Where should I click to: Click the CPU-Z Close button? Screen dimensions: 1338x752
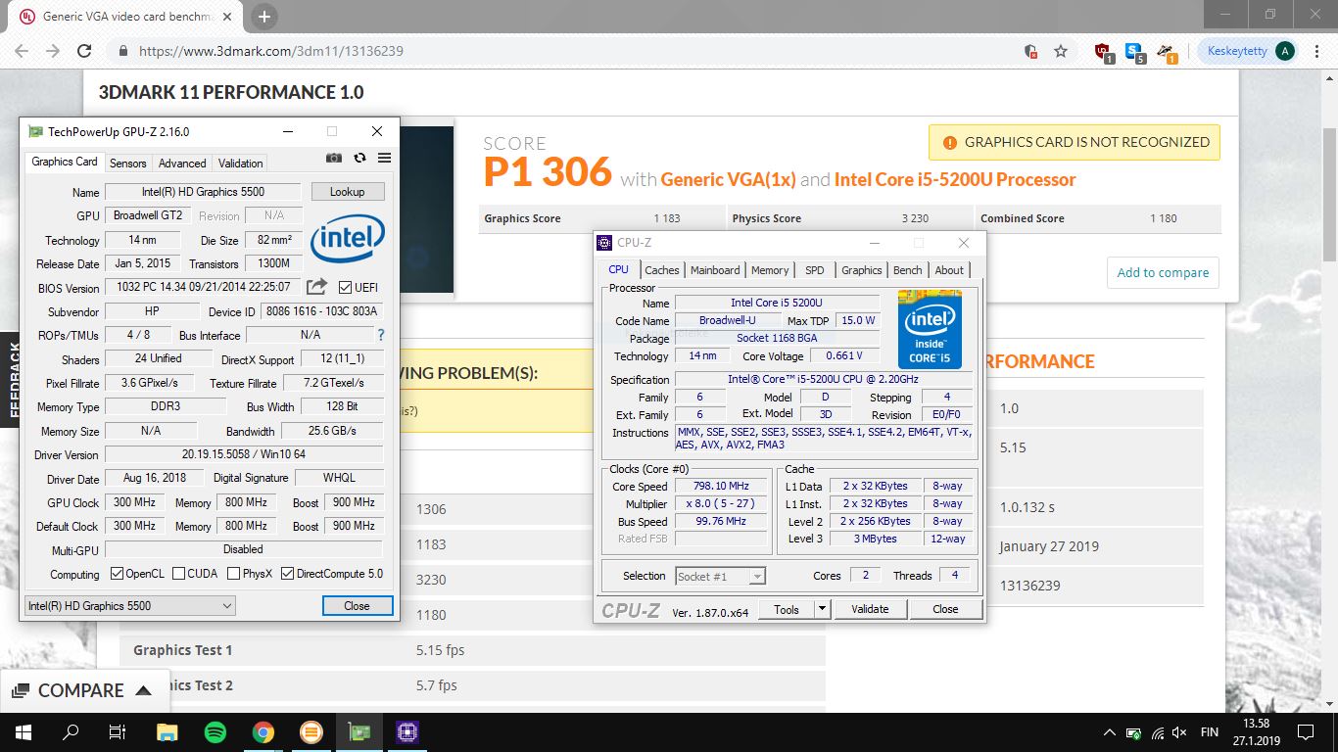point(945,609)
